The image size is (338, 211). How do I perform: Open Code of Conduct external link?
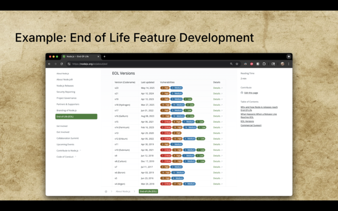click(x=66, y=157)
